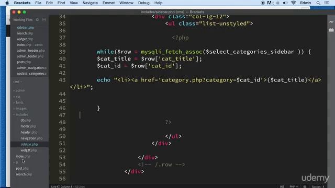The width and height of the screenshot is (335, 188).
Task: Open the File menu
Action: tap(38, 3)
